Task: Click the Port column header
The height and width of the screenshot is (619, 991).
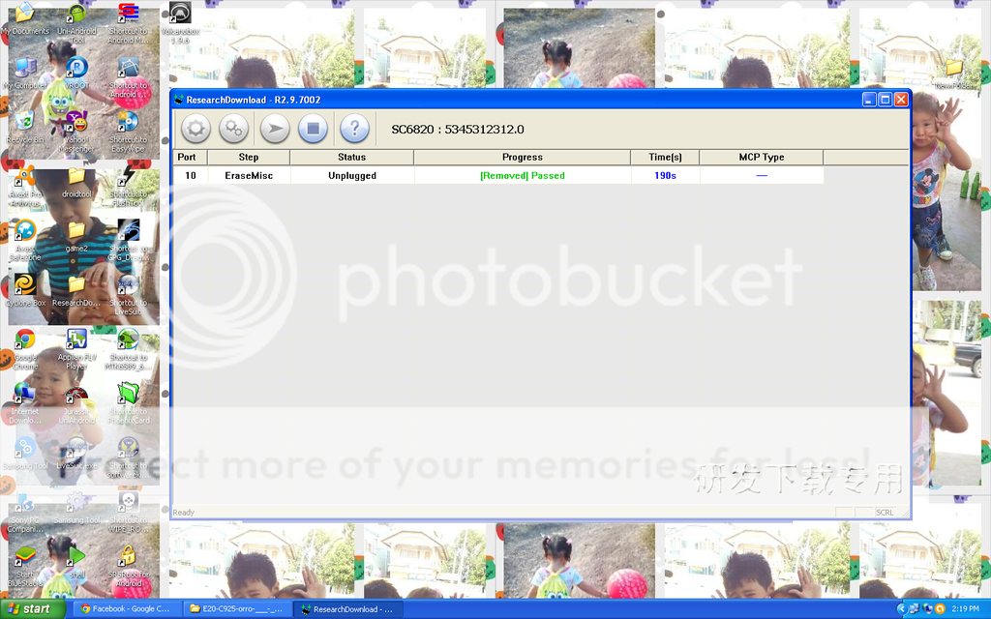Action: click(x=187, y=157)
